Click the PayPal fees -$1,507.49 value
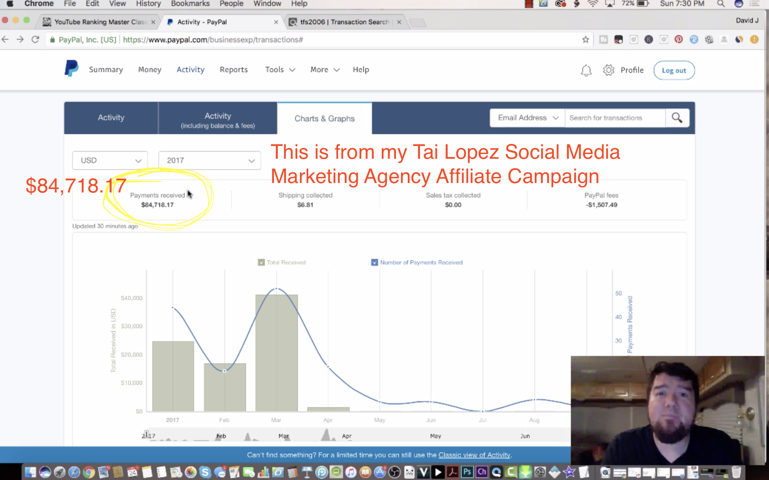769x480 pixels. point(602,205)
